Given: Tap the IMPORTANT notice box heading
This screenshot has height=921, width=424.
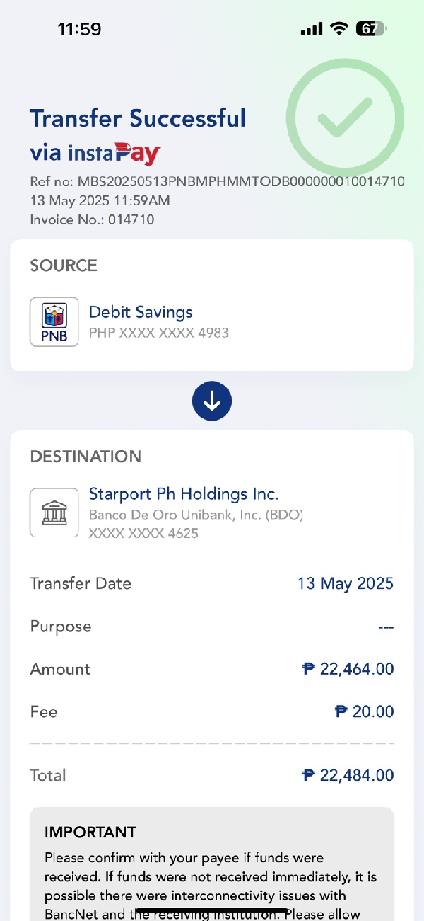Looking at the screenshot, I should (x=90, y=833).
